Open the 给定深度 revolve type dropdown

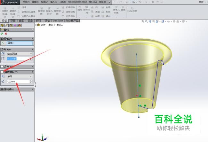(x=20, y=54)
